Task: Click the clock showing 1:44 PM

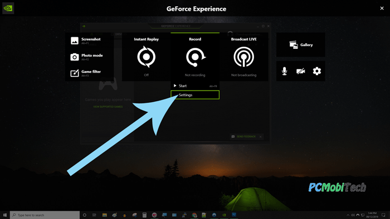Action: click(372, 215)
